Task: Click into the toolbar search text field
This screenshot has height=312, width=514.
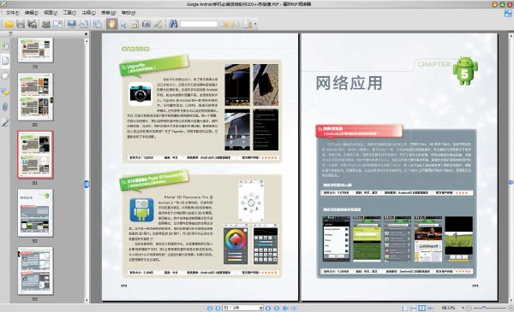Action: [199, 24]
